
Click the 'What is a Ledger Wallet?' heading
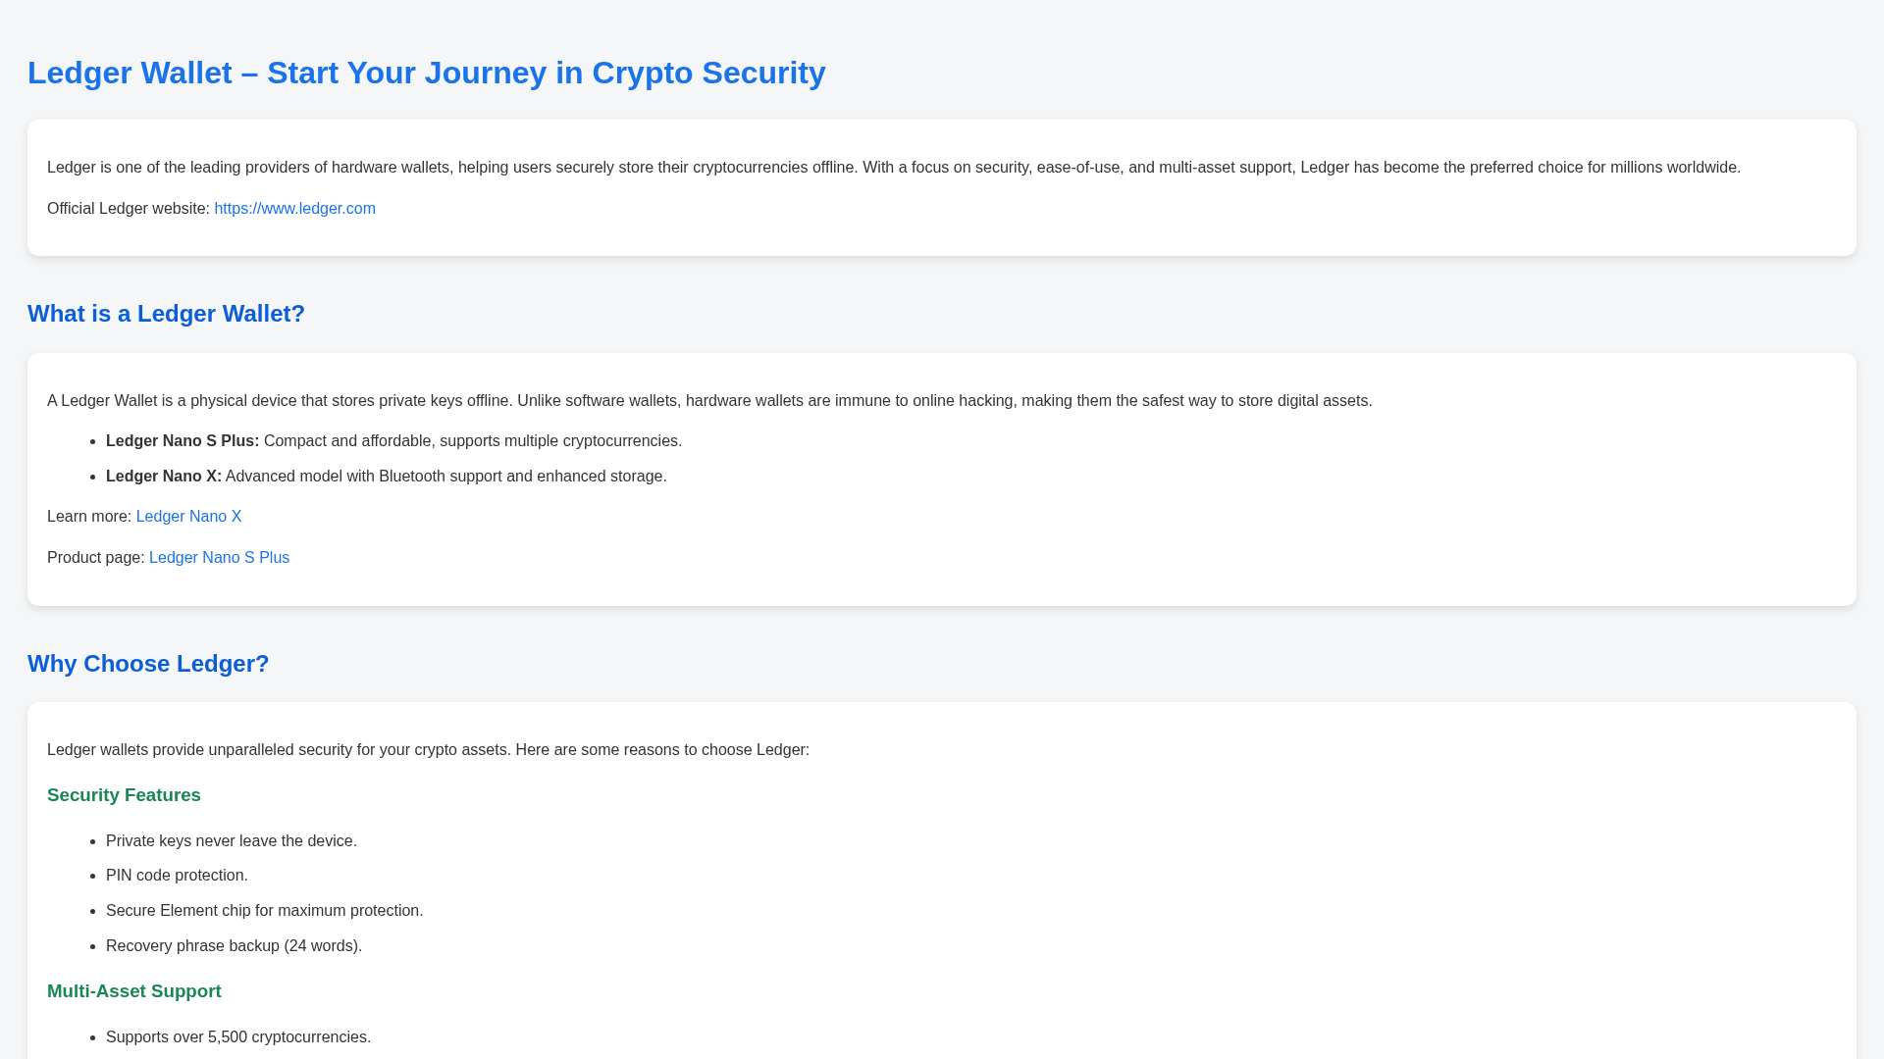coord(166,314)
